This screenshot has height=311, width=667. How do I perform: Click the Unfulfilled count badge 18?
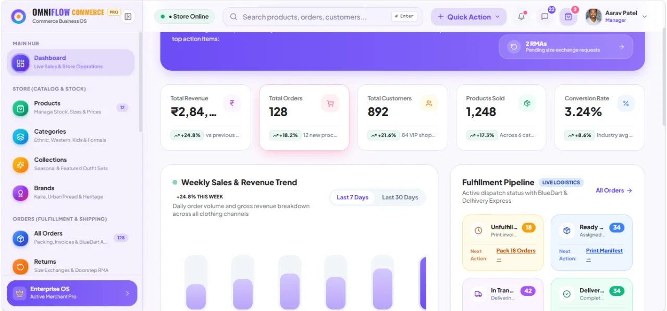528,227
